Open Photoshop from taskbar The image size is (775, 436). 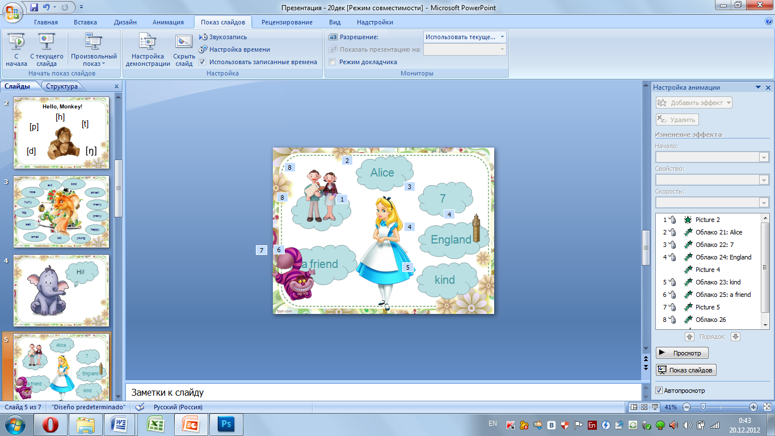coord(226,424)
